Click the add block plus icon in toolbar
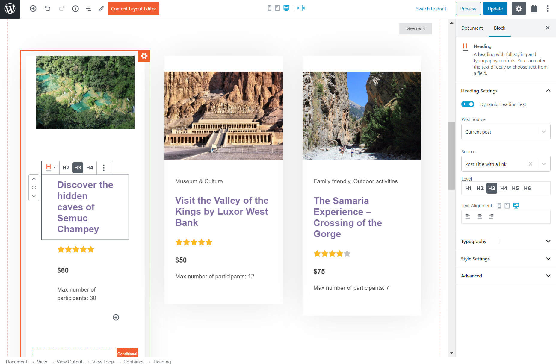The height and width of the screenshot is (364, 556). (x=33, y=9)
